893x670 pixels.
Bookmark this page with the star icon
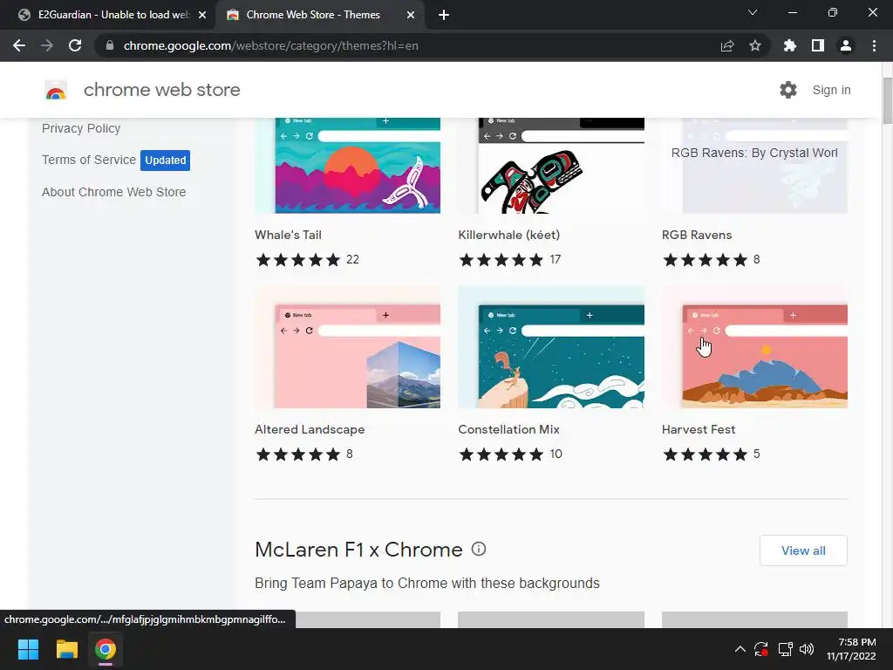point(755,45)
